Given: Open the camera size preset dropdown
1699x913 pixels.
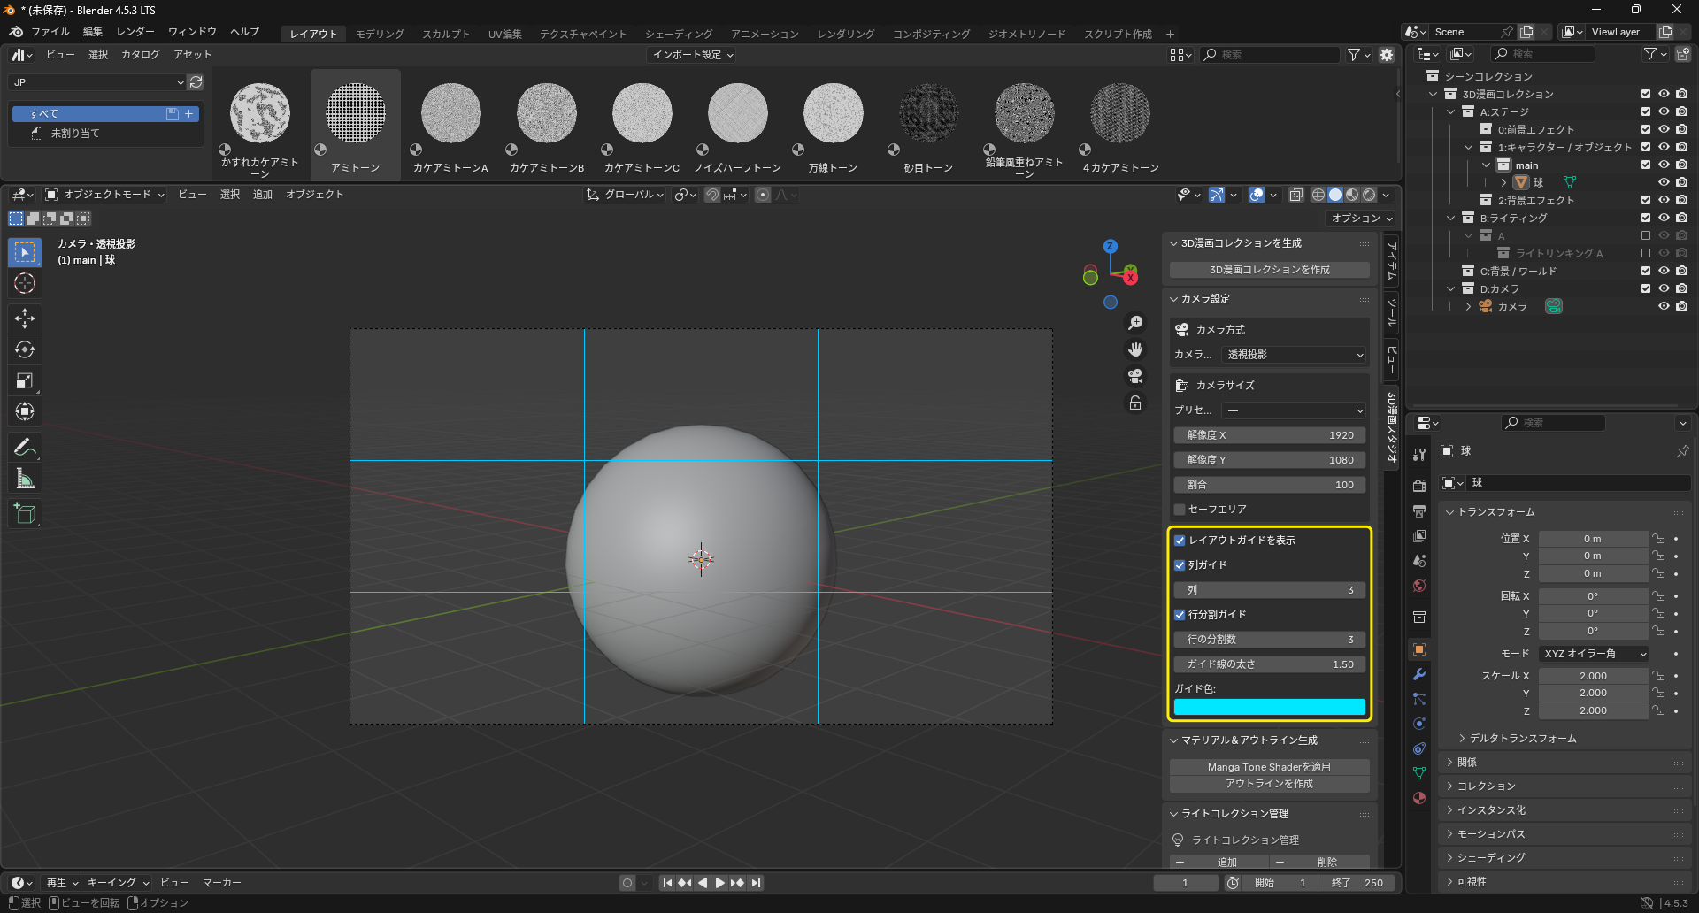Looking at the screenshot, I should [1295, 410].
